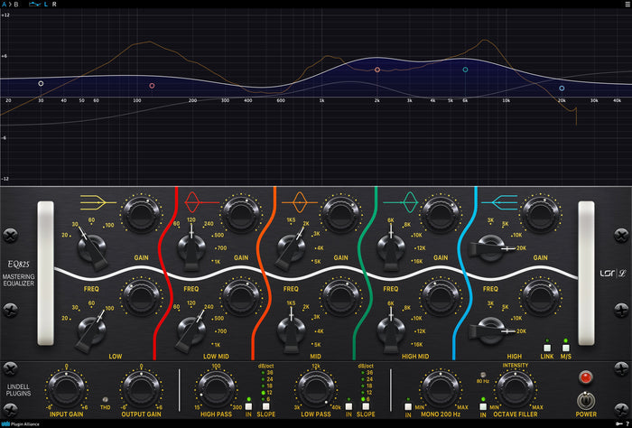Click the lower MID frequency selector

click(x=291, y=331)
